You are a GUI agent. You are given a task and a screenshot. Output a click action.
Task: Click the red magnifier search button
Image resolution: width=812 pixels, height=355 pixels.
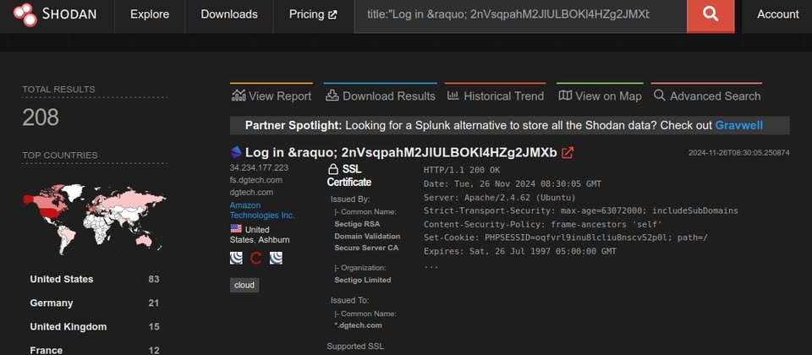(x=710, y=15)
